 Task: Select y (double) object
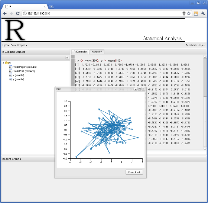point(18,80)
